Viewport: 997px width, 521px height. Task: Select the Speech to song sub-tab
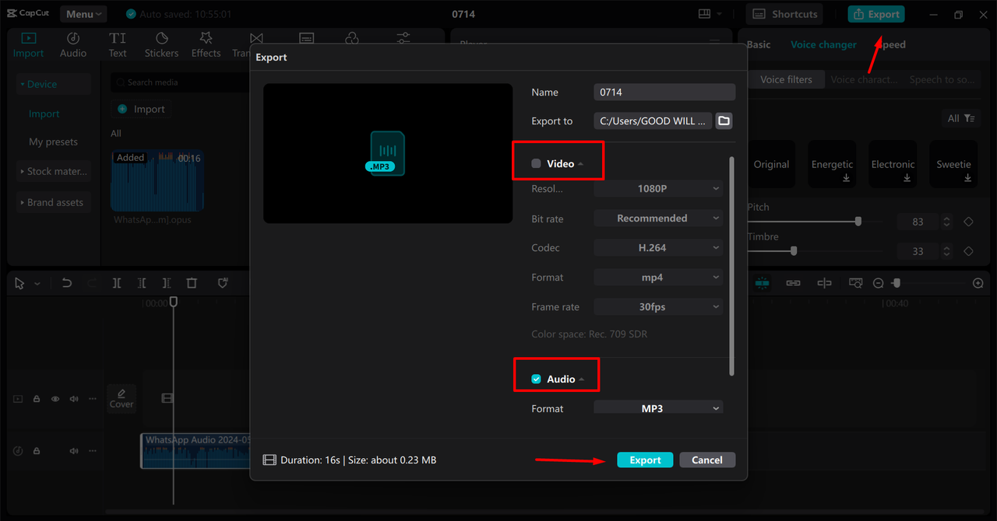coord(942,79)
